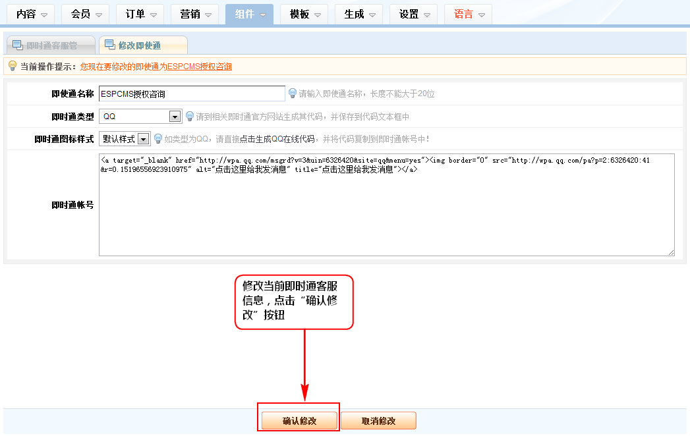Click the monitor icon on 即时通客服管 tab
Viewport: 690px width, 436px height.
(x=18, y=45)
